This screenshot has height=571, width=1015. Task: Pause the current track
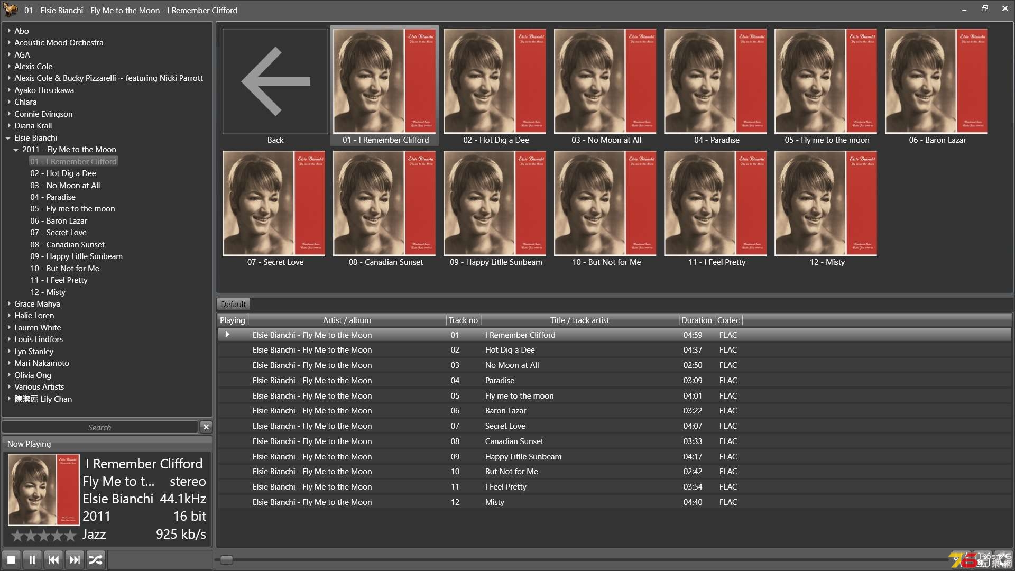click(32, 559)
